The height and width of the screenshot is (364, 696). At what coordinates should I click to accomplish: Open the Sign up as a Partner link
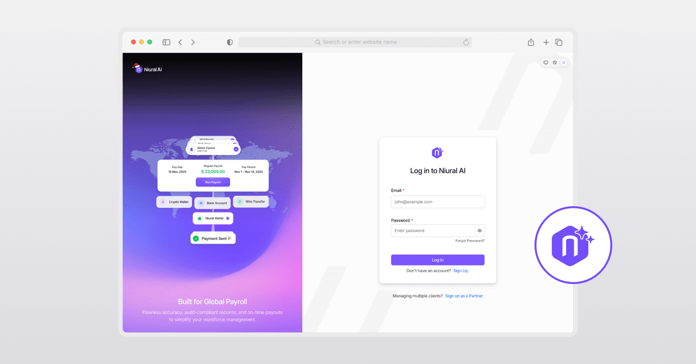[464, 295]
